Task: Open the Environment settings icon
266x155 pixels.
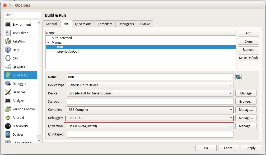Action: tap(8, 25)
